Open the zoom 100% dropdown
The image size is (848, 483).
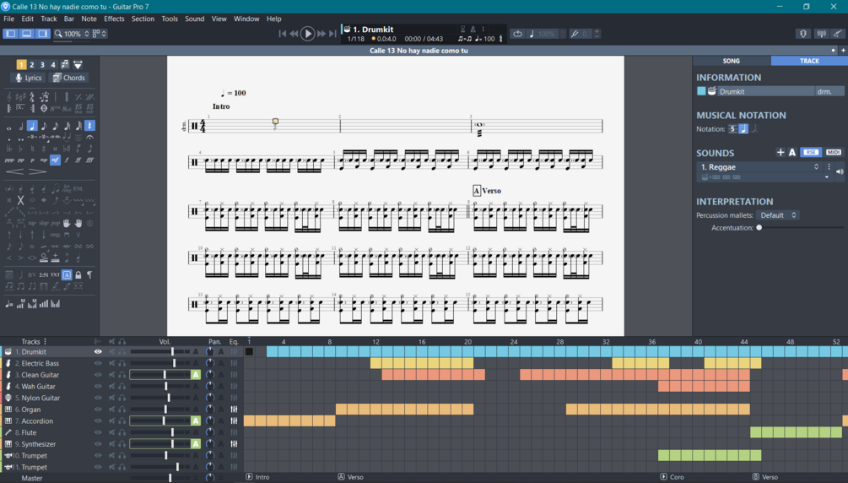[73, 34]
